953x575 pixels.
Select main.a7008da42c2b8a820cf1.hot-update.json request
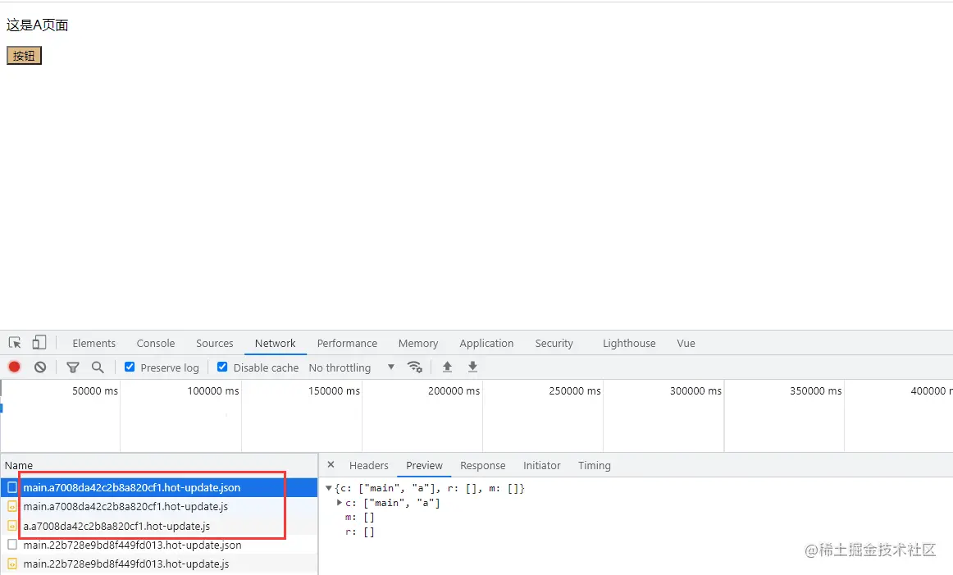tap(158, 487)
